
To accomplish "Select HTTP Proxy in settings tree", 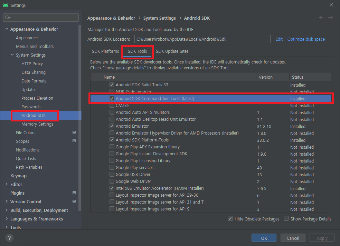I will (x=32, y=64).
